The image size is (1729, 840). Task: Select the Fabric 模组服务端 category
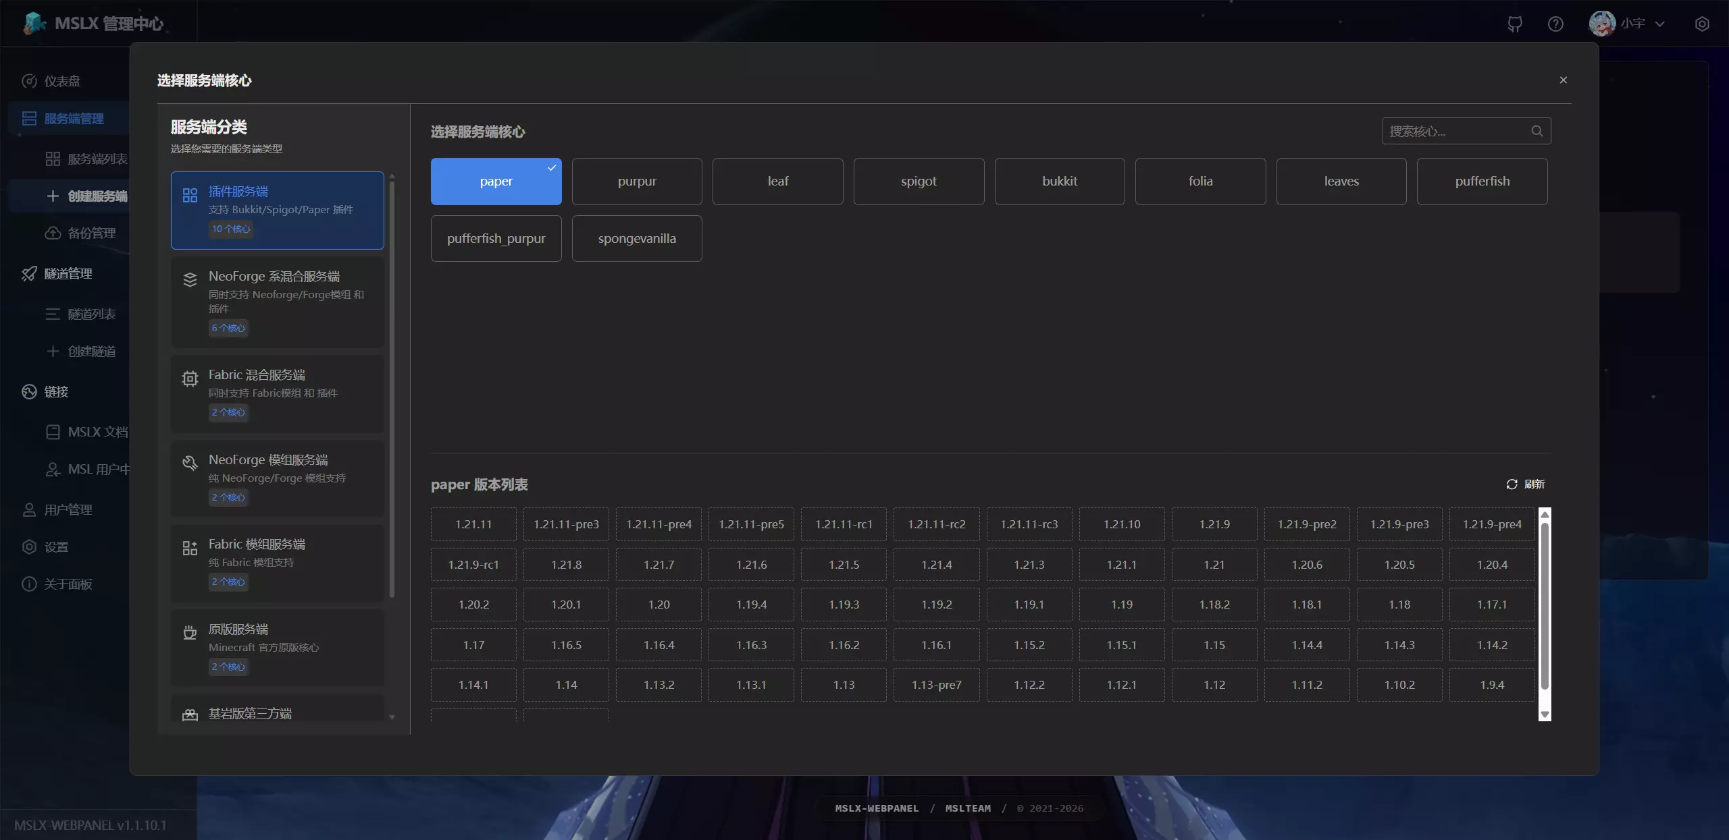coord(278,563)
